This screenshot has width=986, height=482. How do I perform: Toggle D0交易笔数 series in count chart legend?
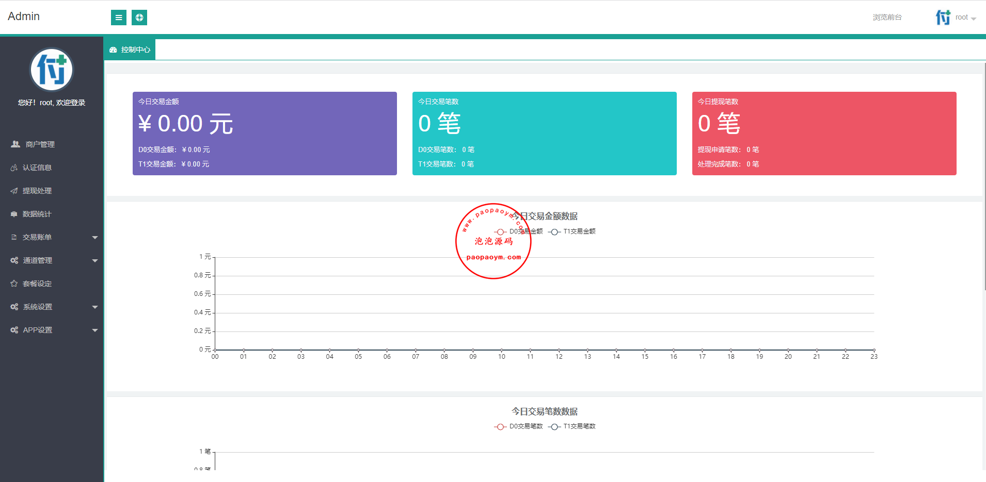coord(518,426)
